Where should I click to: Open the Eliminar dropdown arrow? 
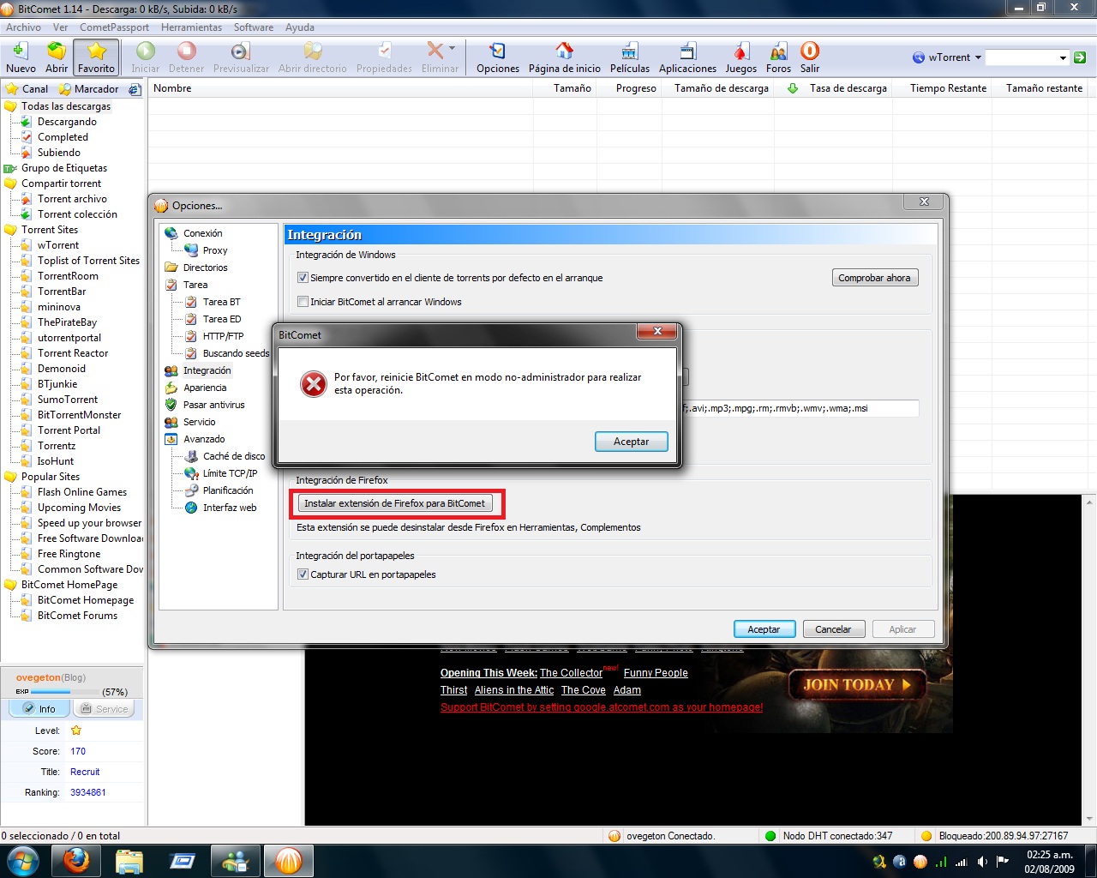pyautogui.click(x=452, y=49)
